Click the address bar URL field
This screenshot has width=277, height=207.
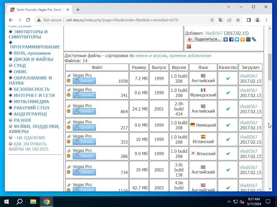click(122, 20)
